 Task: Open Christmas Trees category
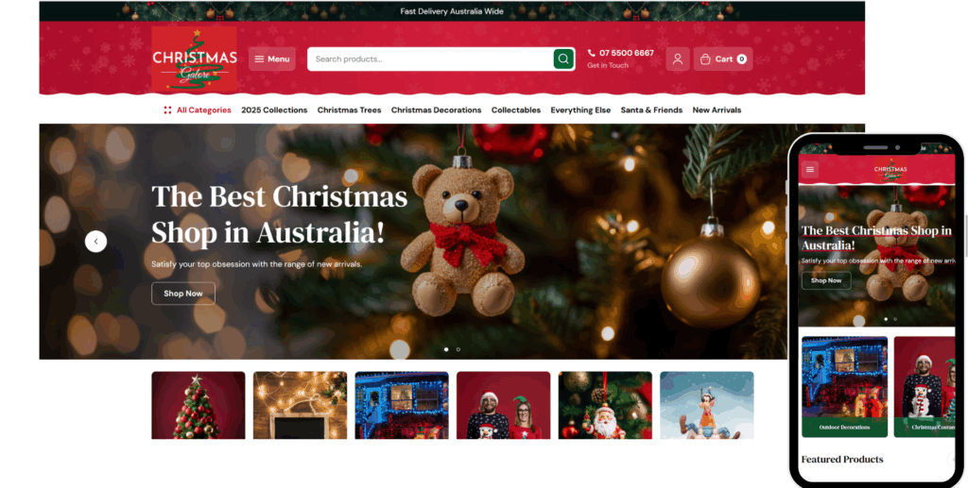(349, 110)
